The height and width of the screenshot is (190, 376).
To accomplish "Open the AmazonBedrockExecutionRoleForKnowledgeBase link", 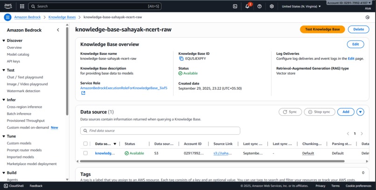I will click(124, 88).
